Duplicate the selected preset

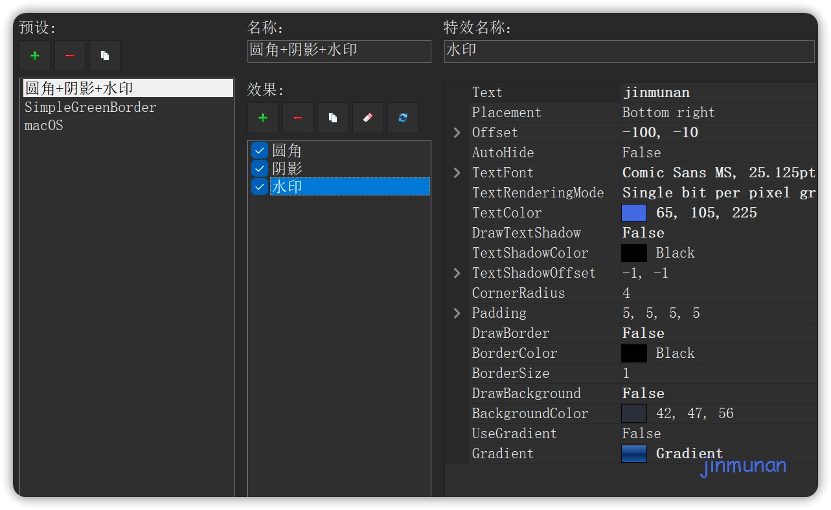pyautogui.click(x=105, y=56)
